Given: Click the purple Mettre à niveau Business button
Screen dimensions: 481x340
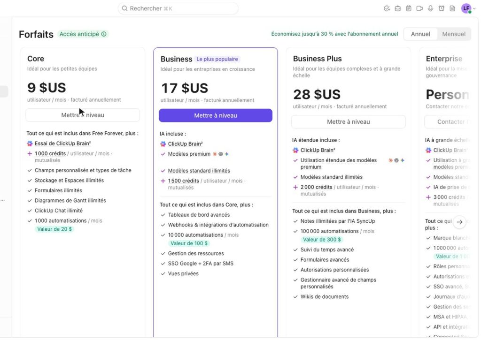Looking at the screenshot, I should point(215,115).
